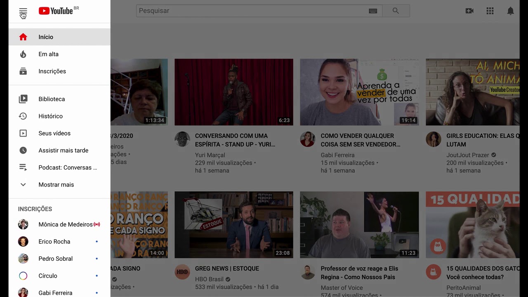The image size is (528, 297).
Task: Click HBO avatar beside GREG NEWS video
Action: point(182,272)
